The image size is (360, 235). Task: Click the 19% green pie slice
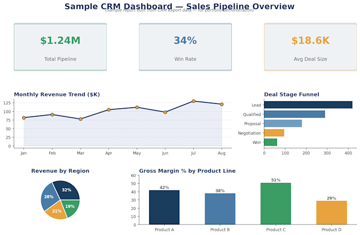pyautogui.click(x=71, y=207)
